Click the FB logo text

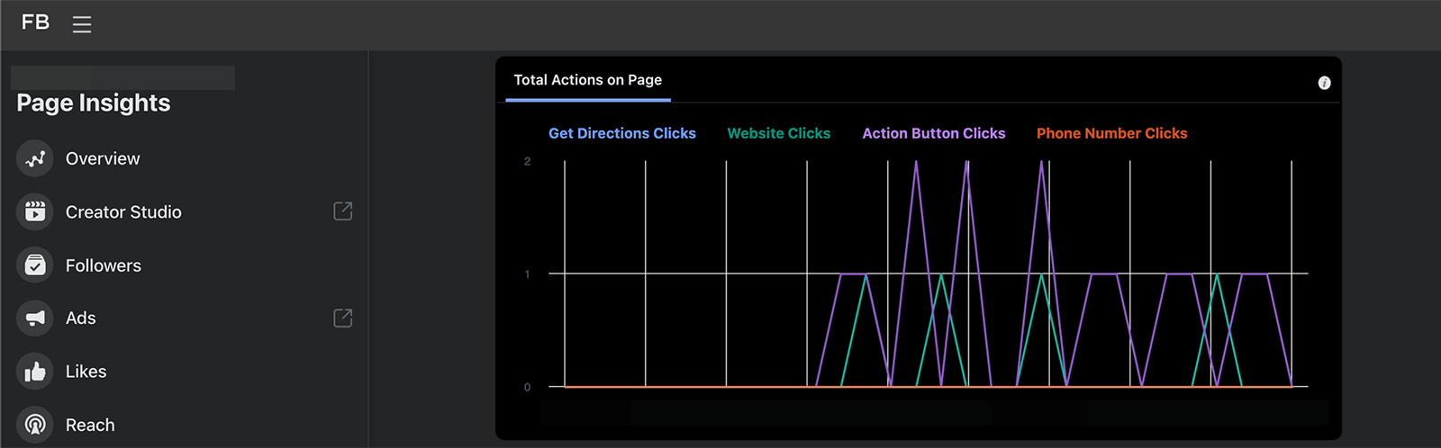tap(35, 22)
